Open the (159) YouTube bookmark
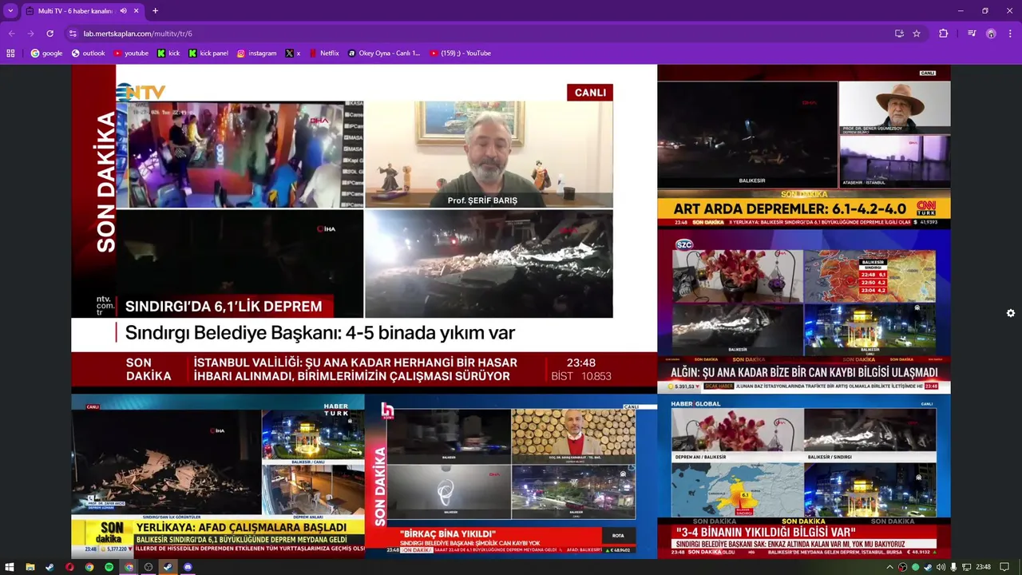 tap(460, 54)
